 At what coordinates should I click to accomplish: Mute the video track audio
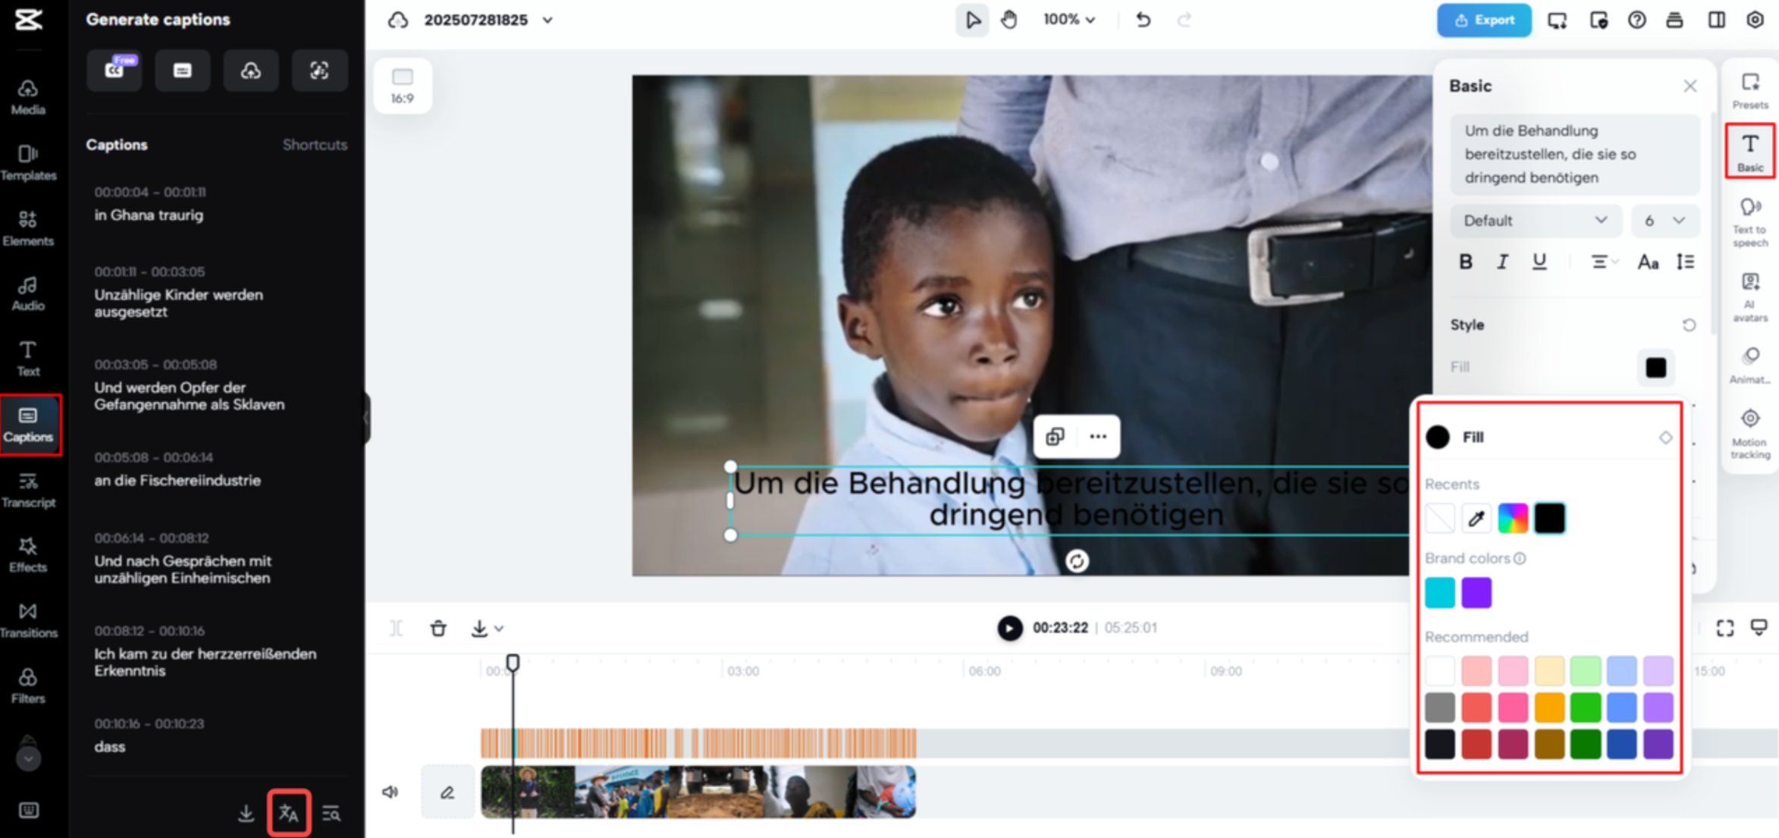[x=391, y=792]
